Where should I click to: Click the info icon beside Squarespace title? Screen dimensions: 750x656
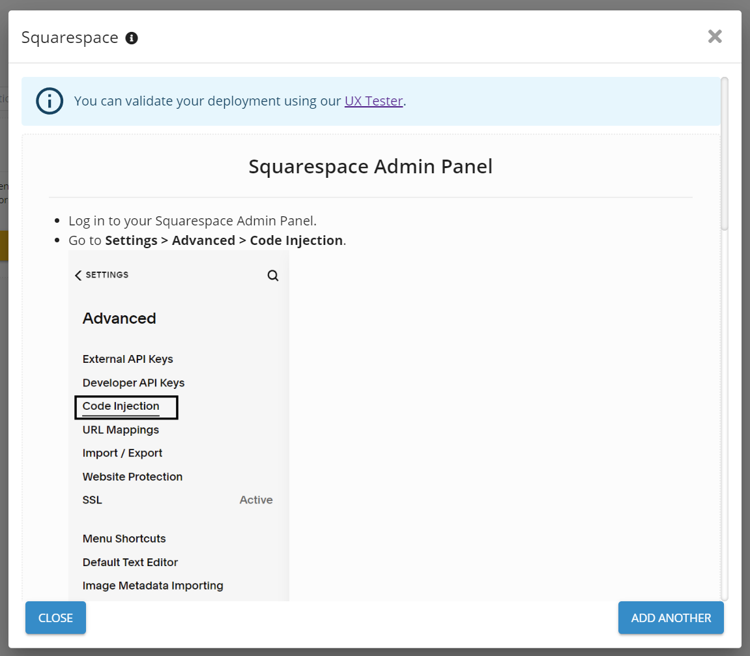[132, 38]
